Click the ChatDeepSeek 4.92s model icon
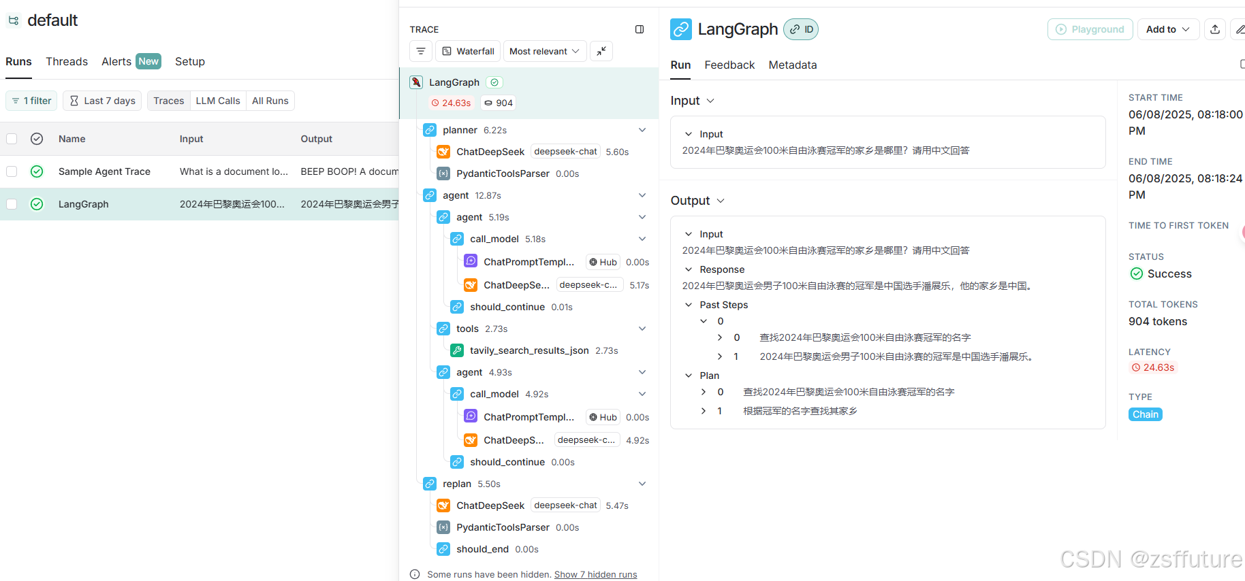This screenshot has width=1245, height=581. click(471, 440)
